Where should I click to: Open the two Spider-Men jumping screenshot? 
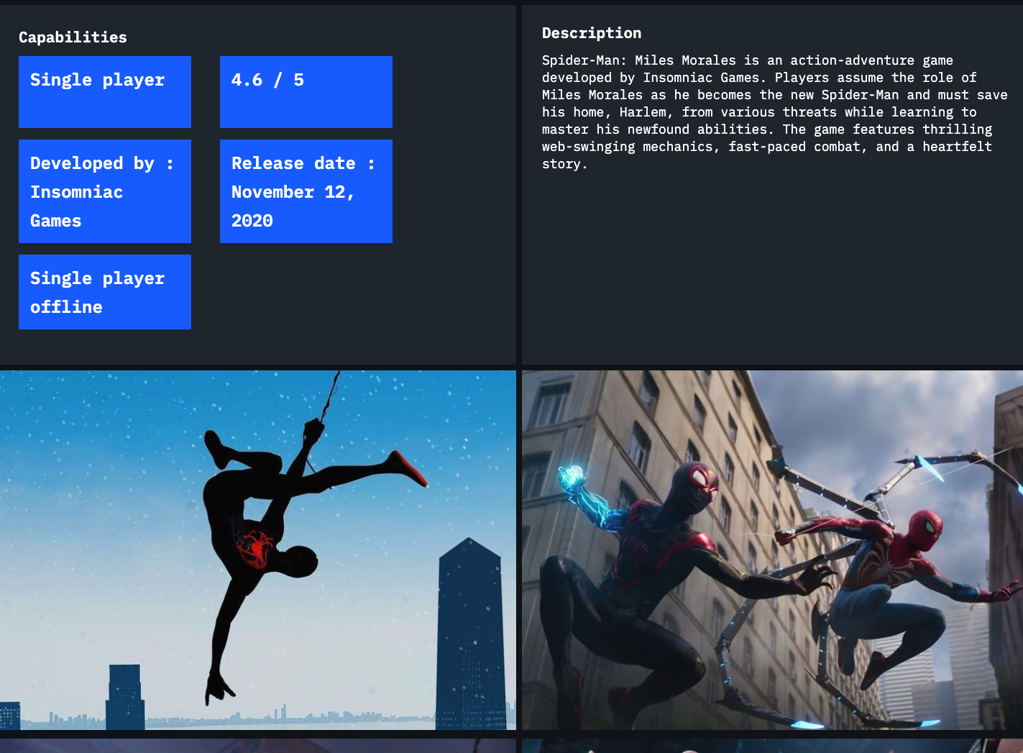click(772, 550)
